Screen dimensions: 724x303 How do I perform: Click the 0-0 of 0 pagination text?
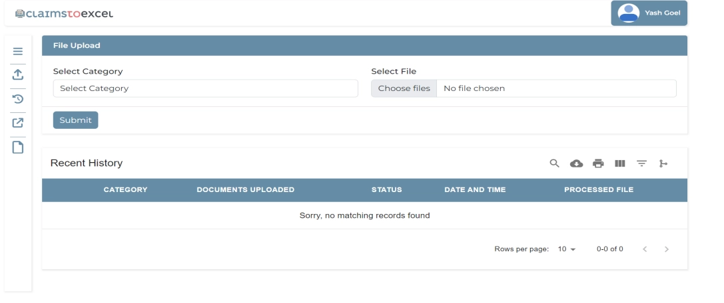click(x=609, y=249)
